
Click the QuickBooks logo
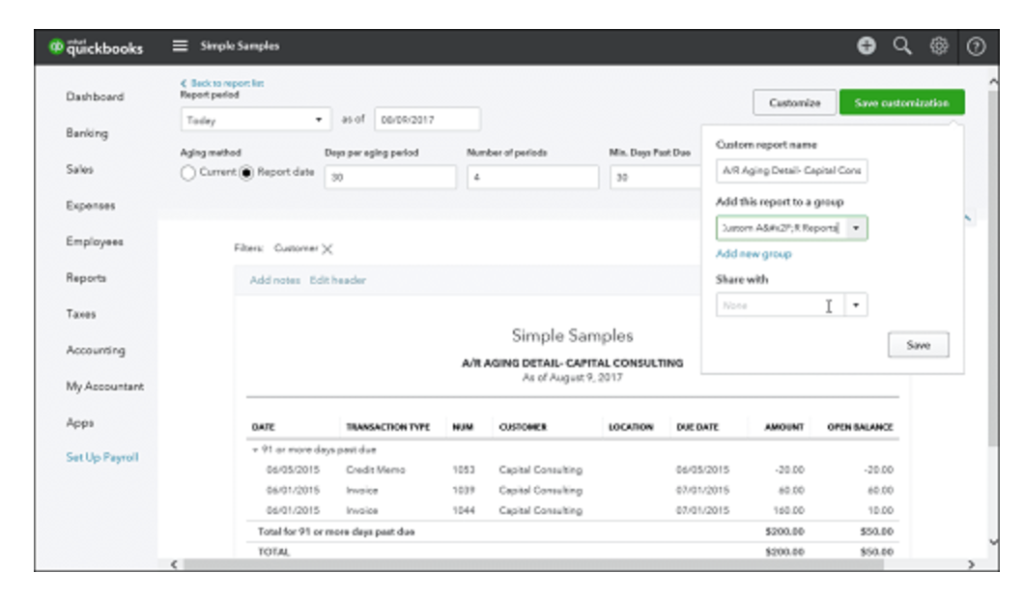click(x=96, y=46)
